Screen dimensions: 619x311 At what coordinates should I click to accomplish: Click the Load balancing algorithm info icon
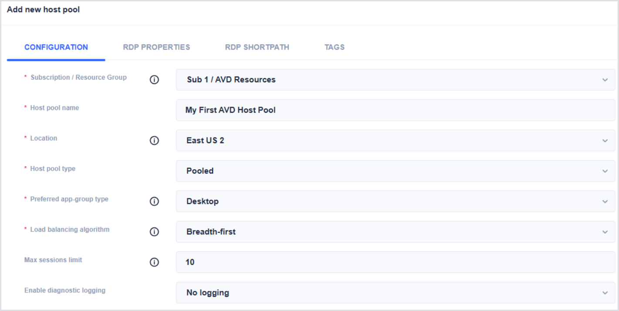(x=154, y=232)
